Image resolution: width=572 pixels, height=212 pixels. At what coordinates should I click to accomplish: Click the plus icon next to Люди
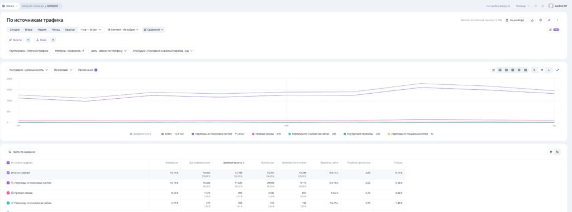[x=53, y=40]
